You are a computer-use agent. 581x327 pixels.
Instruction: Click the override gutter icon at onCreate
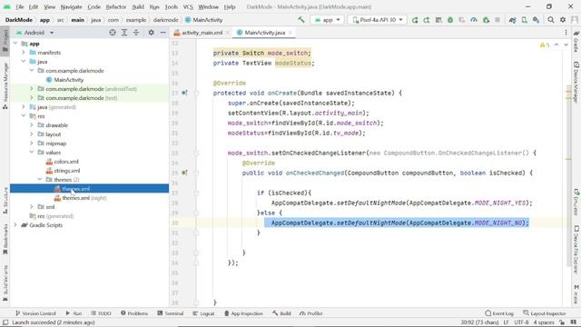click(x=184, y=93)
